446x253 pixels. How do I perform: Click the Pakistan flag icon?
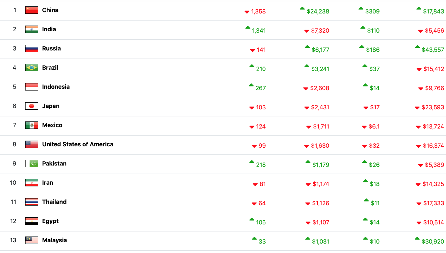32,164
